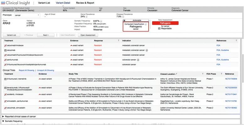The width and height of the screenshot is (244, 125).
Task: Open trial NCT01190462 reference link
Action: coord(231,107)
